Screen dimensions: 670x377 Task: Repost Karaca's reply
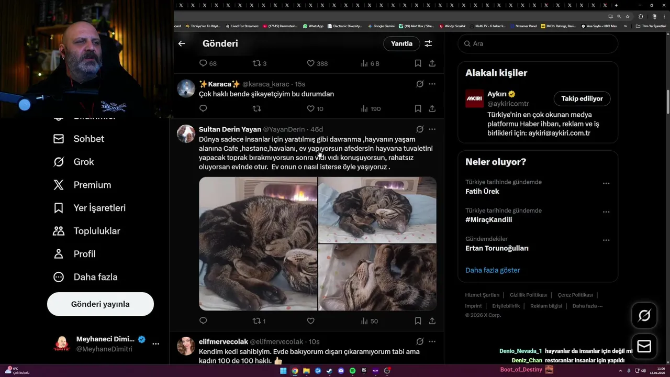[x=256, y=108]
